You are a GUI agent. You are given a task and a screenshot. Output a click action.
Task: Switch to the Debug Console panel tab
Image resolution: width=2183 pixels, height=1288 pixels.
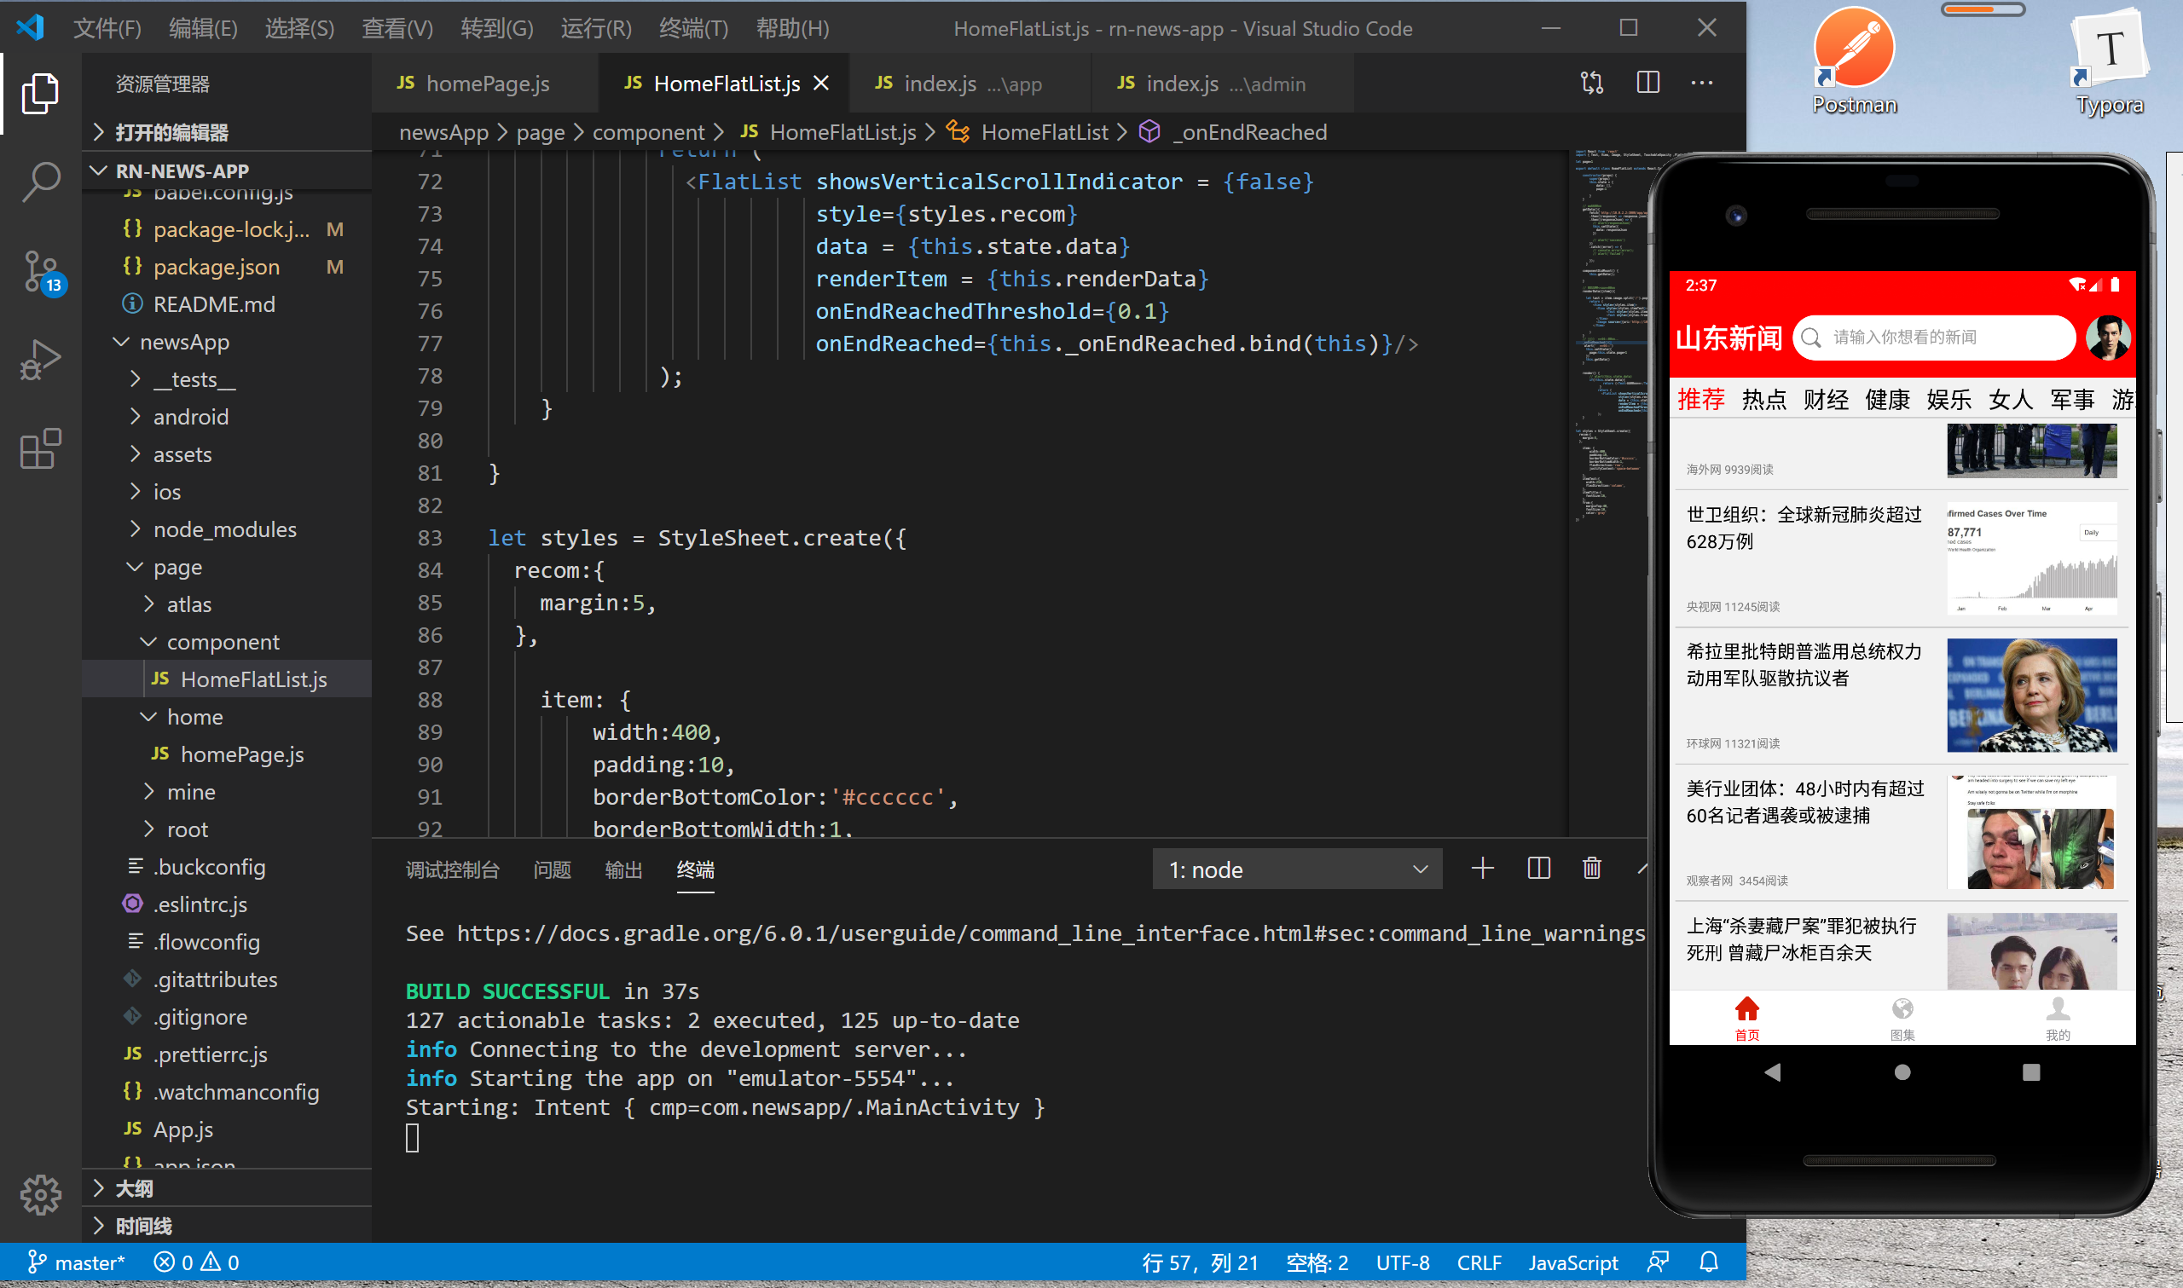pos(452,869)
